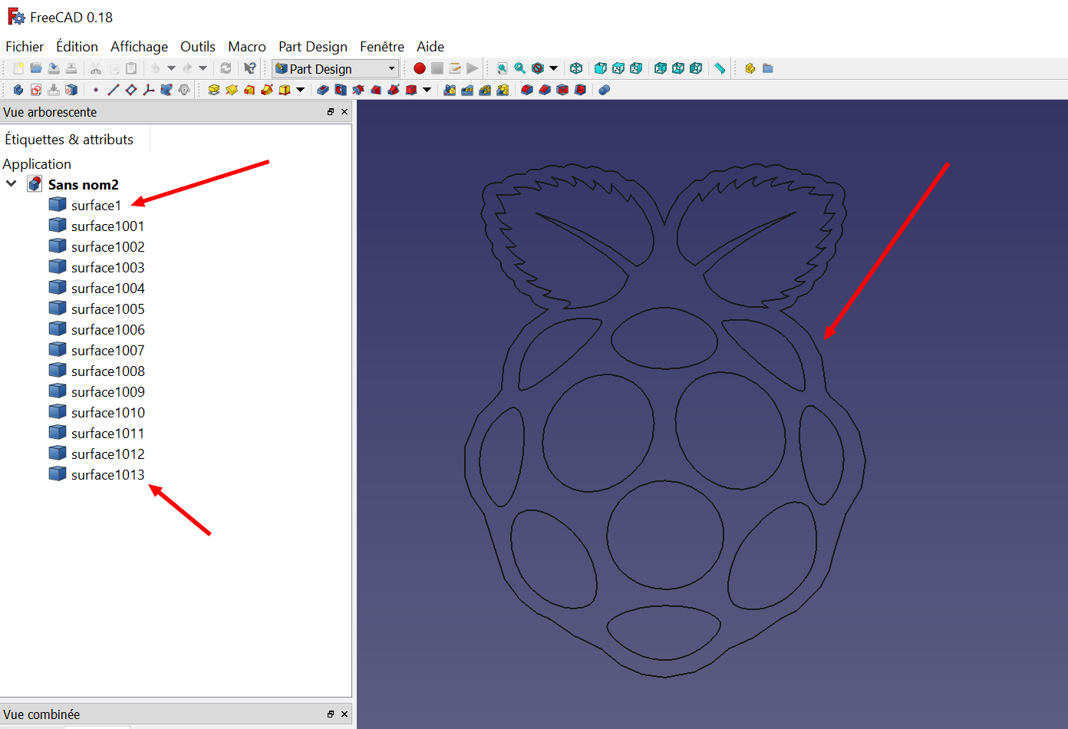Select surface1007 in the tree
Screen dimensions: 1068x729
(107, 350)
